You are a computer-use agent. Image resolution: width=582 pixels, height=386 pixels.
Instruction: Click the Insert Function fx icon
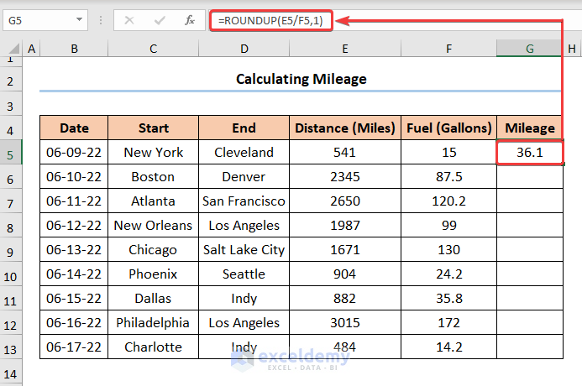pyautogui.click(x=190, y=20)
